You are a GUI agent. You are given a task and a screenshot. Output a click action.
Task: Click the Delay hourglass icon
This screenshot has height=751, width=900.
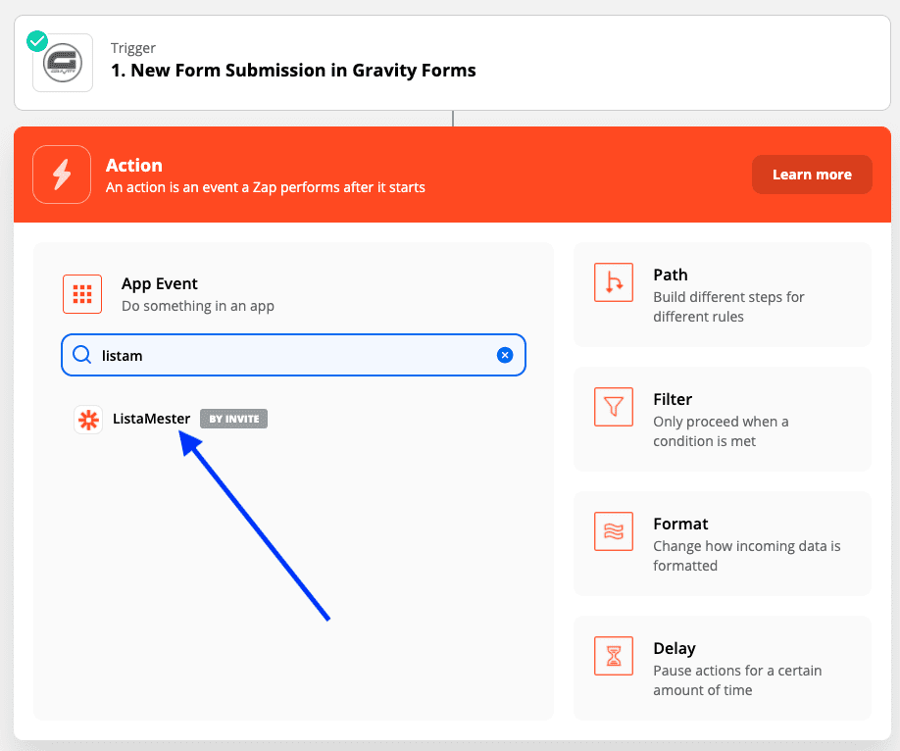click(614, 656)
